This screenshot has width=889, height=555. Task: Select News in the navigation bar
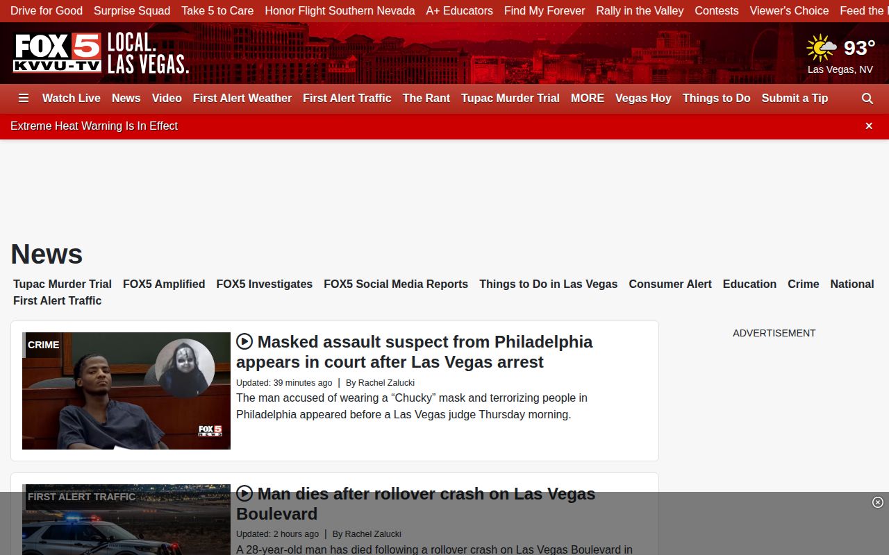point(126,99)
